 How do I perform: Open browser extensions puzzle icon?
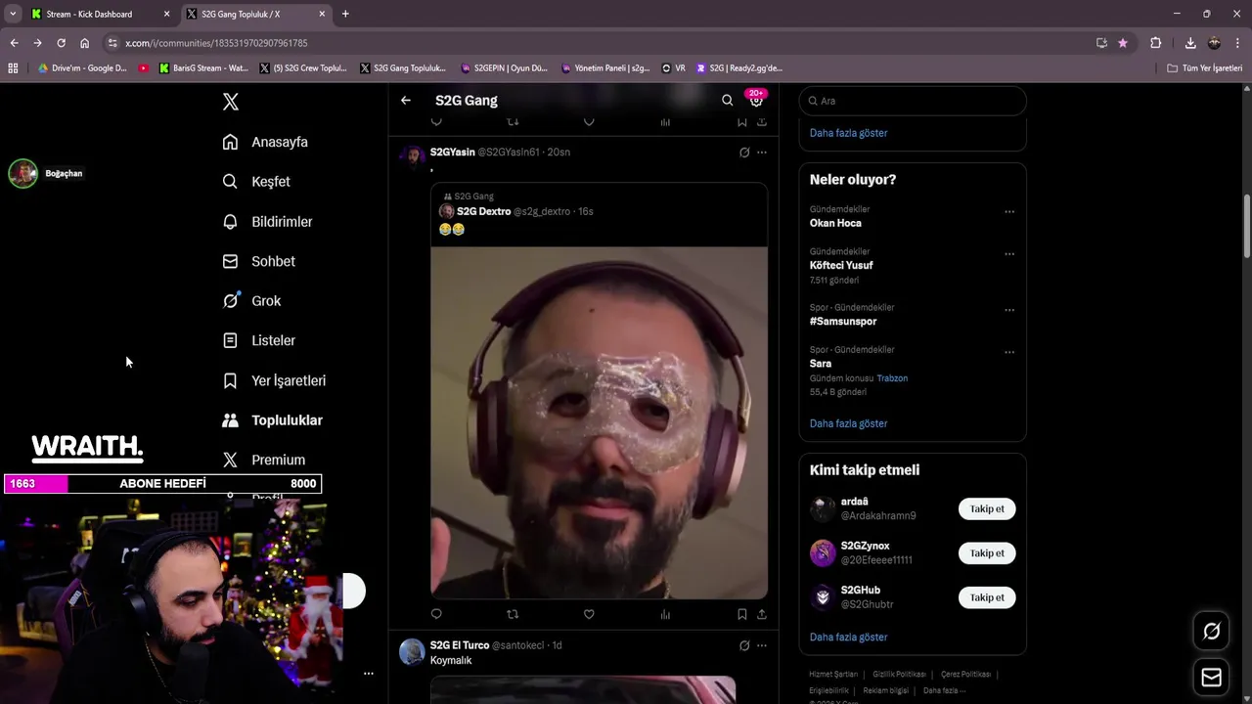click(1155, 43)
